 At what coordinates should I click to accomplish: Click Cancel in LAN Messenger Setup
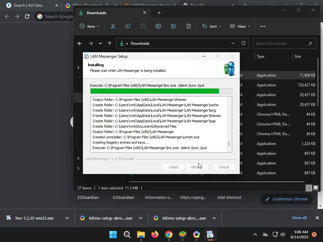pyautogui.click(x=224, y=167)
